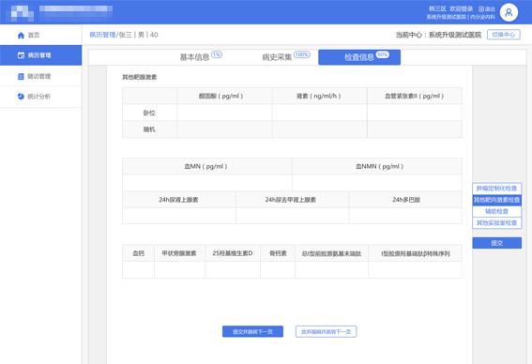Click the 切换中心 button
Image resolution: width=532 pixels, height=364 pixels.
[x=504, y=35]
